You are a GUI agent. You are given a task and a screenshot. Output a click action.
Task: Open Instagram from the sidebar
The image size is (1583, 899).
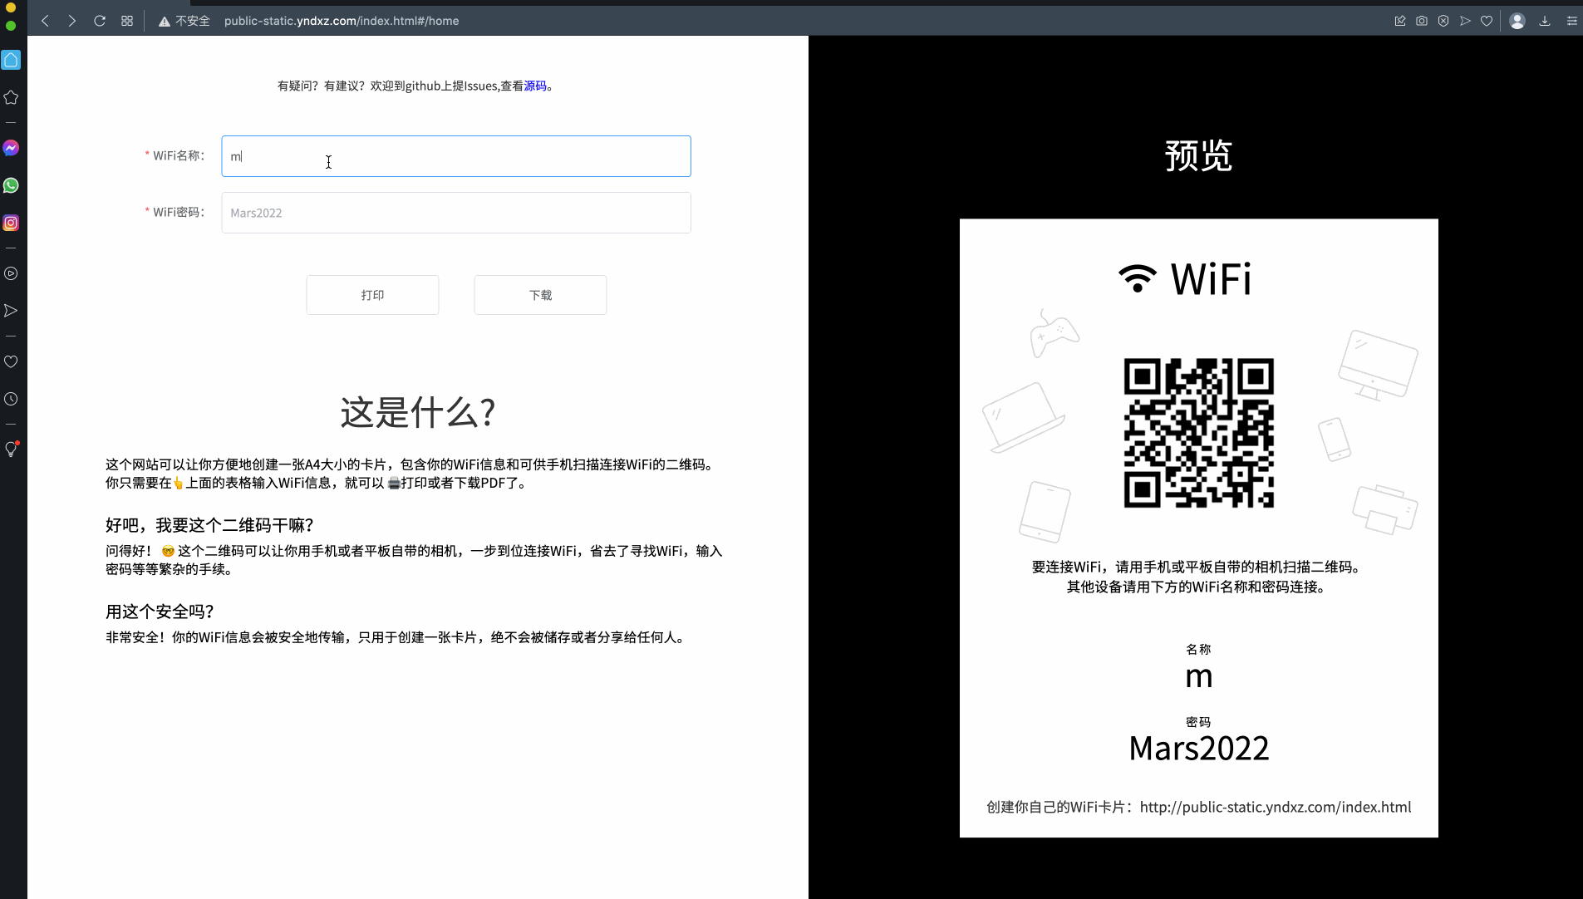11,222
